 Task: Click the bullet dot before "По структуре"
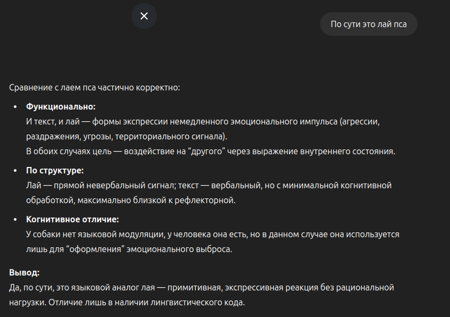tap(14, 171)
